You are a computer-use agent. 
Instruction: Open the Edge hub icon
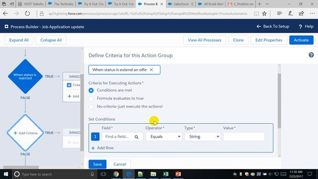(279, 13)
